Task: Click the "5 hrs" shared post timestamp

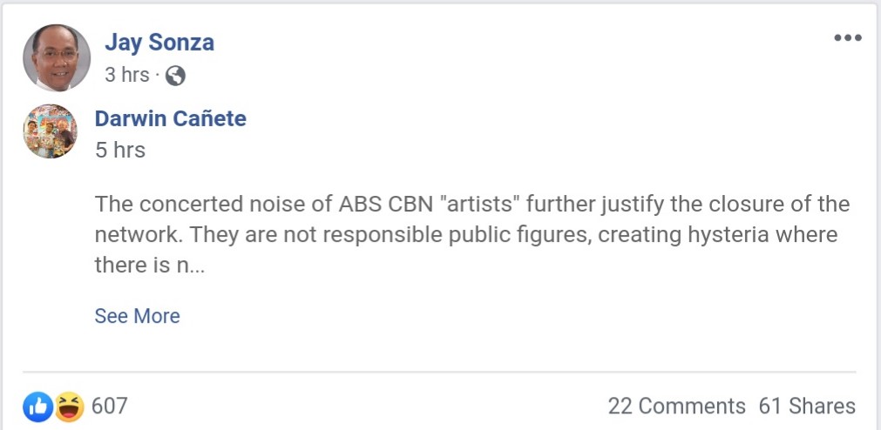Action: [120, 150]
